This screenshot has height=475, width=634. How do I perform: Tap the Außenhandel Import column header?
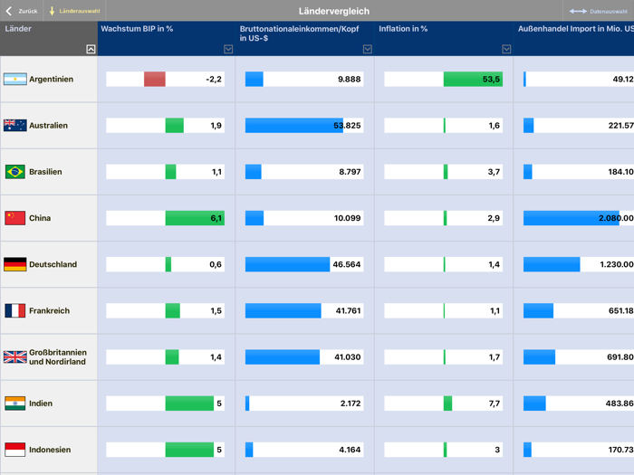pos(575,29)
